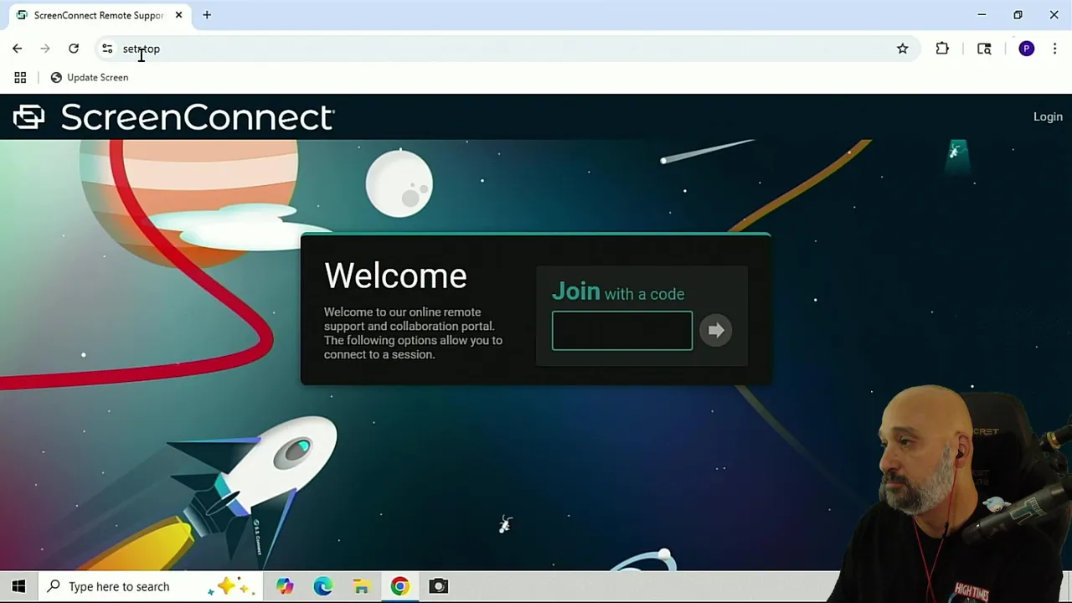
Task: Click the address bar URL text
Action: (141, 49)
